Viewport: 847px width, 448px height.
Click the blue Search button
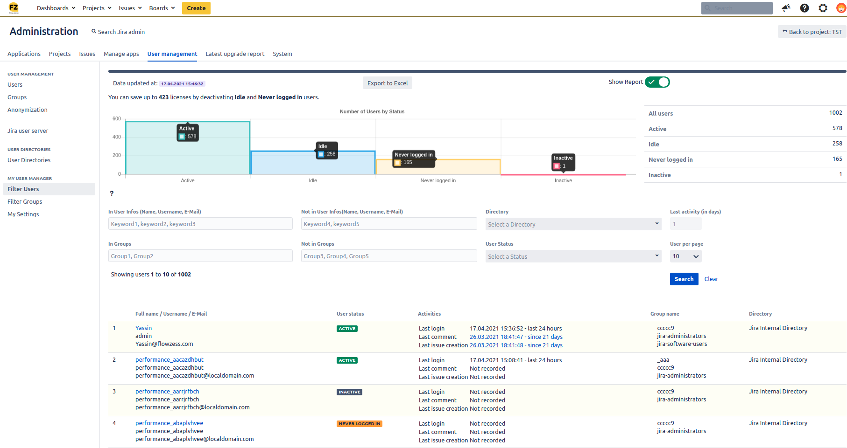point(684,279)
